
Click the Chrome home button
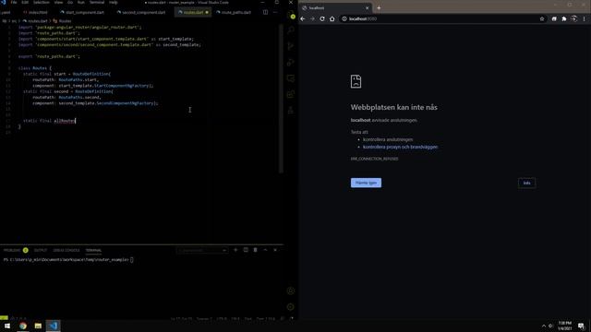tap(332, 18)
